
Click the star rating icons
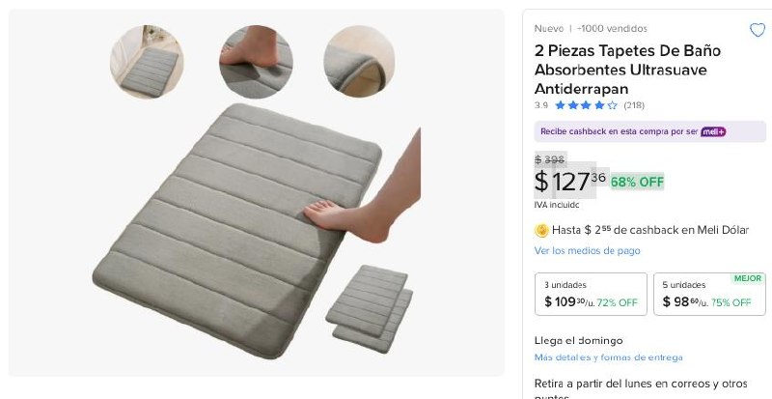586,105
